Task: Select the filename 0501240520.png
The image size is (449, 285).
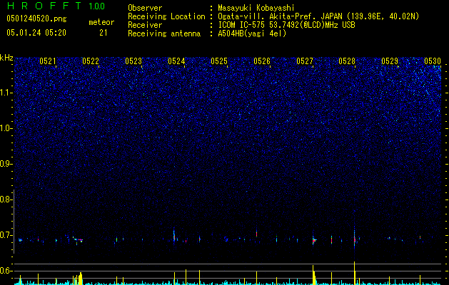Action: [36, 19]
